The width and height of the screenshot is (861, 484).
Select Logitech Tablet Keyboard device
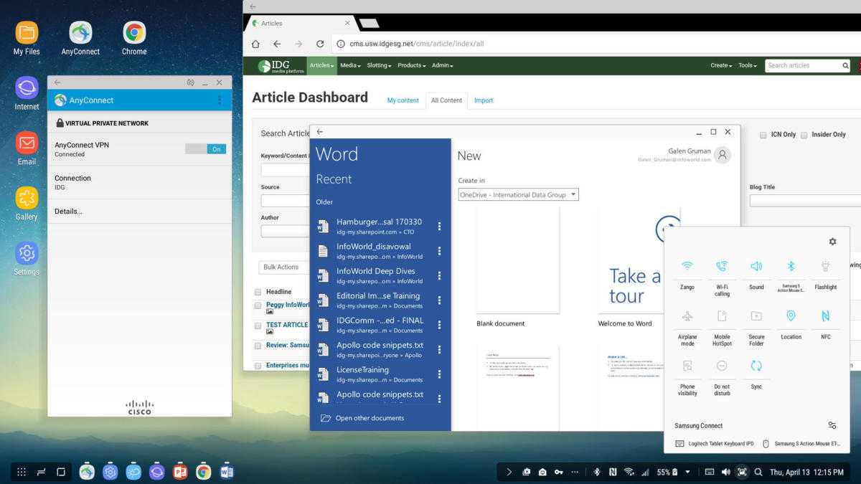pyautogui.click(x=715, y=444)
